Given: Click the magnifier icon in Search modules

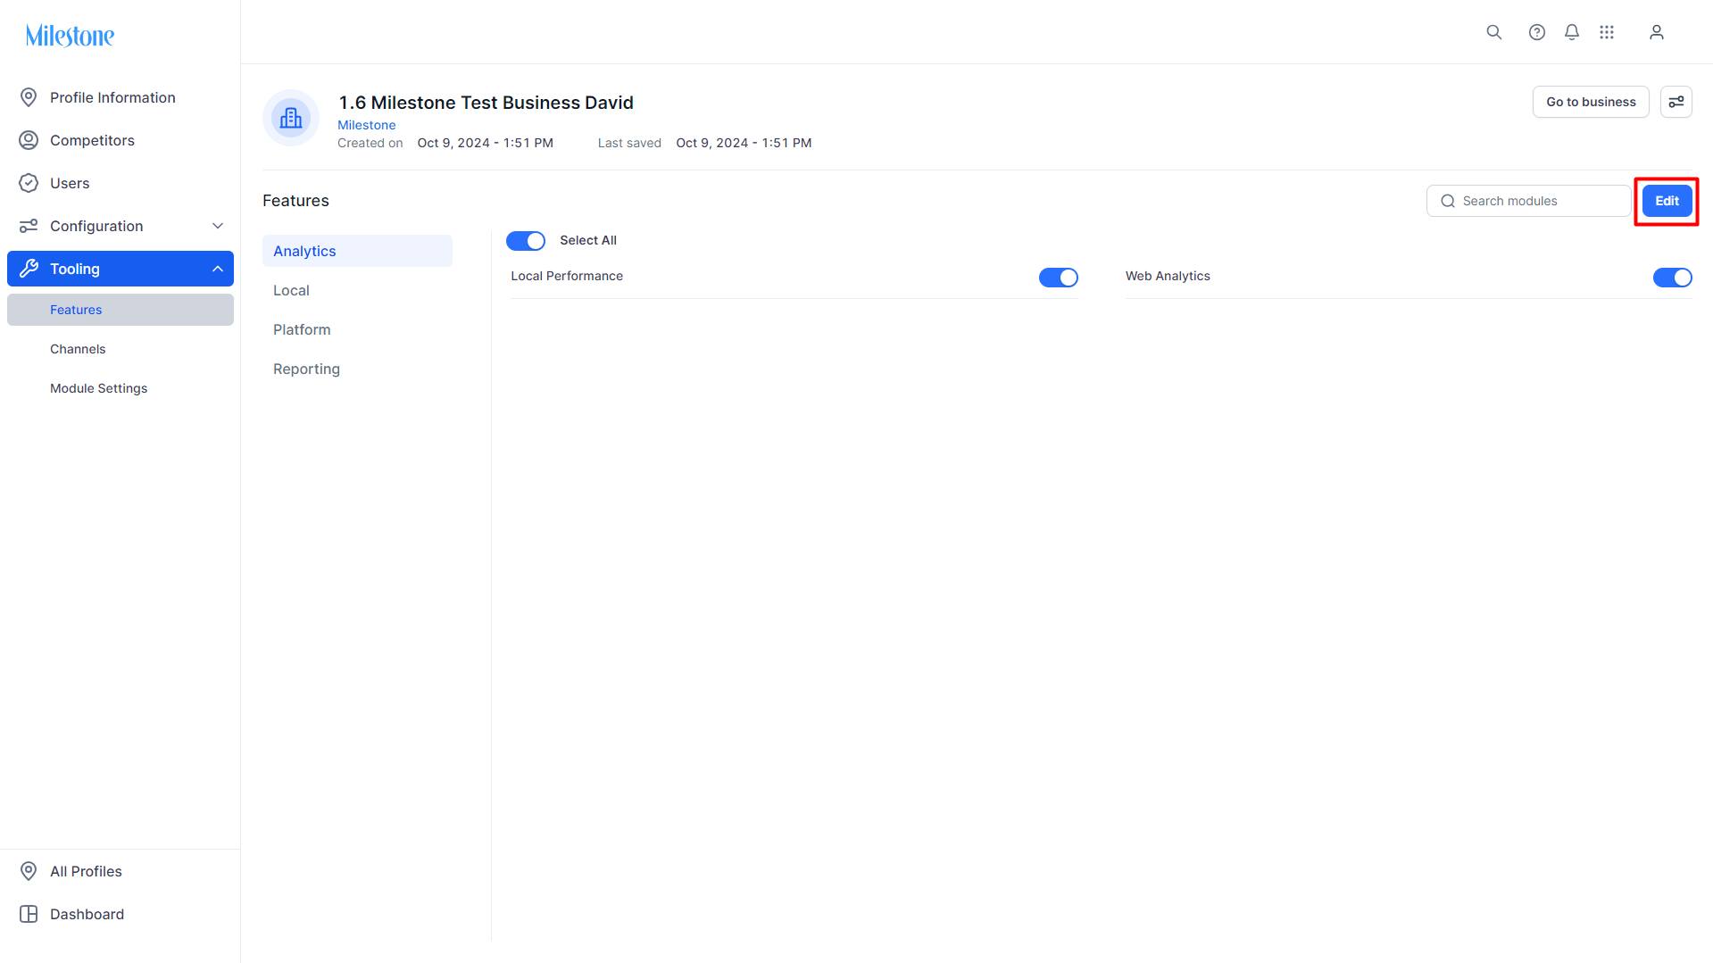Looking at the screenshot, I should pos(1448,202).
